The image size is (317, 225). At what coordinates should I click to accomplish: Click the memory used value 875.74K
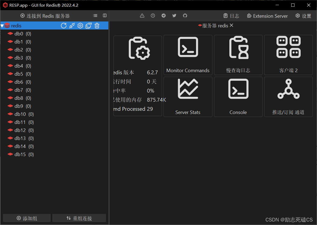tap(156, 100)
